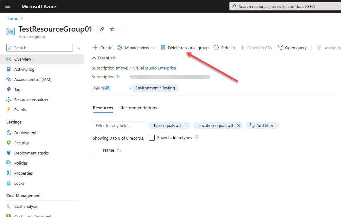Click the Open query icon
This screenshot has width=341, height=217.
pos(280,47)
